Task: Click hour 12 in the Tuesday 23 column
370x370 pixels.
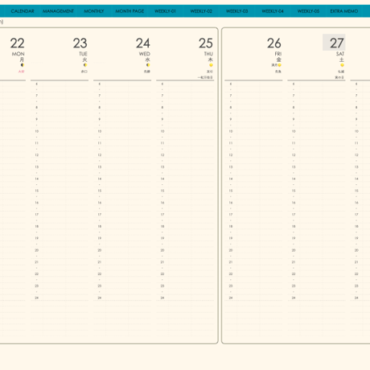Action: click(x=37, y=155)
